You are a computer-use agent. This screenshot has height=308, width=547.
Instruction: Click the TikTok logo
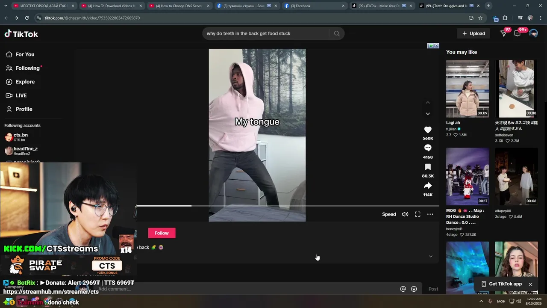pyautogui.click(x=21, y=34)
